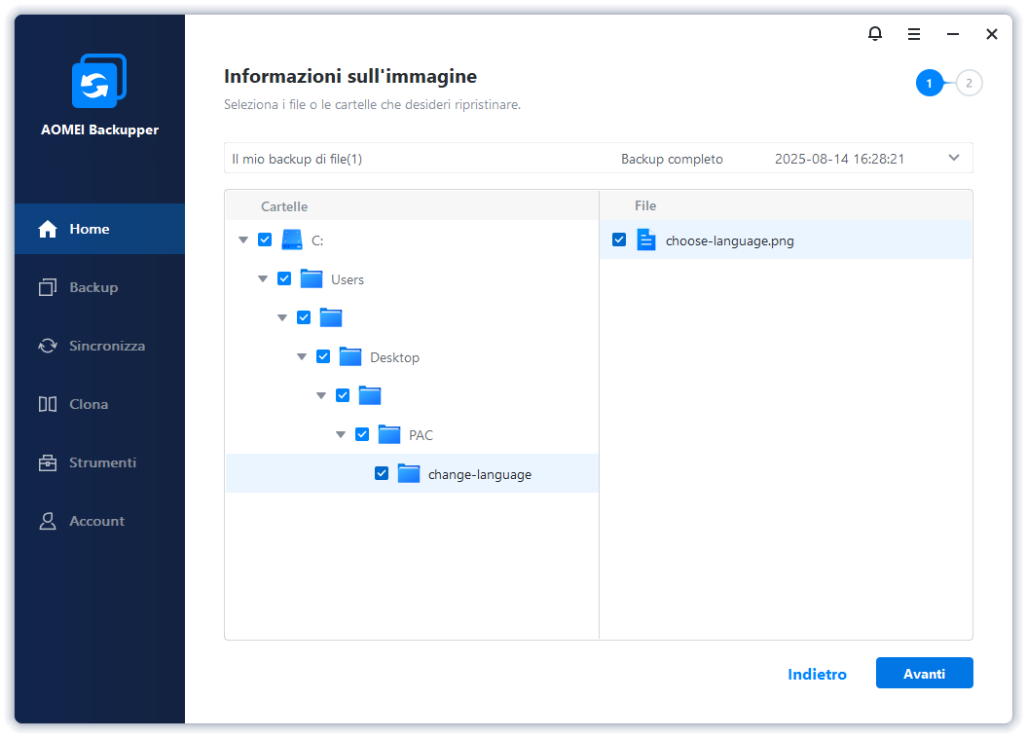Click the Desktop folder icon
This screenshot has height=738, width=1027.
point(350,356)
